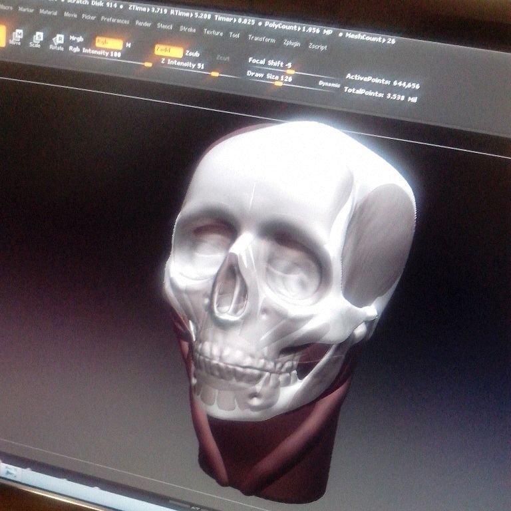This screenshot has height=511, width=511.
Task: Open the Render menu
Action: (x=143, y=23)
